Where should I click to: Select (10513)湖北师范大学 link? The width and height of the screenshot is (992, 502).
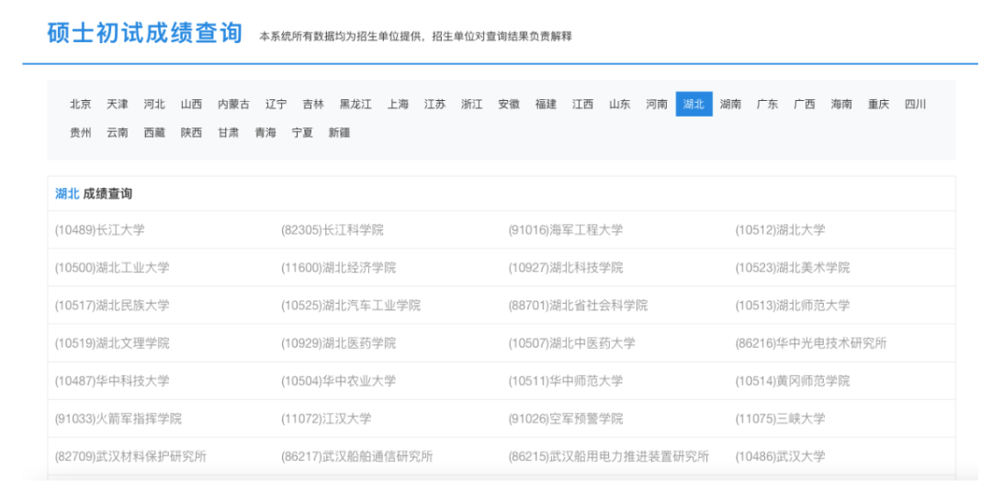pyautogui.click(x=792, y=306)
